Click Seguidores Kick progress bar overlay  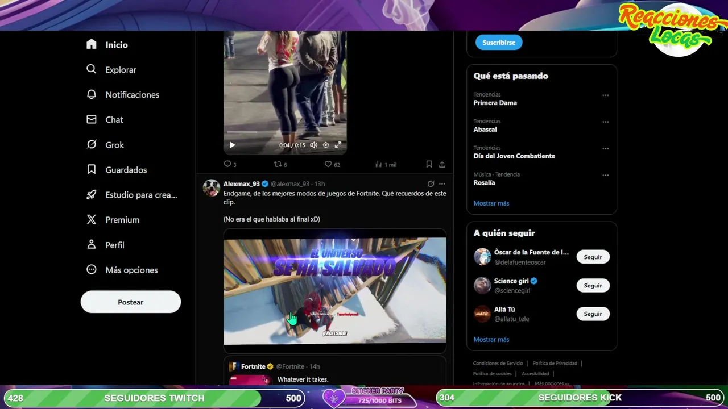[580, 398]
